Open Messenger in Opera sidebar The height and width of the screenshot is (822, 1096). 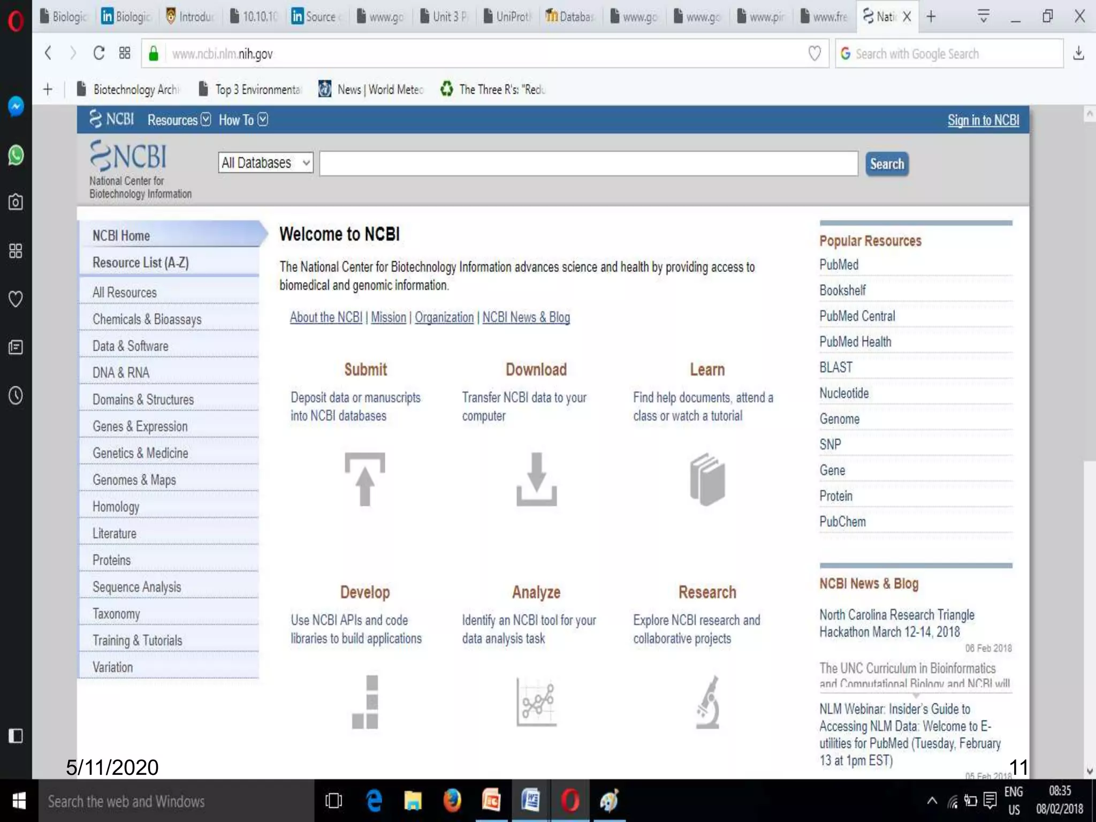pos(16,106)
